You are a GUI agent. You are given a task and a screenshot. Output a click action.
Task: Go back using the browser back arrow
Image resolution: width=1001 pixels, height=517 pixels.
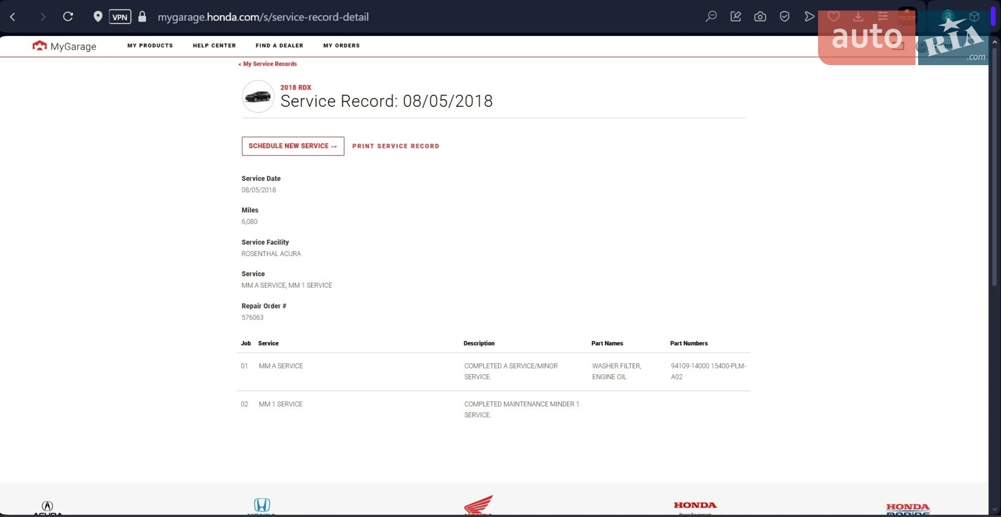point(13,17)
